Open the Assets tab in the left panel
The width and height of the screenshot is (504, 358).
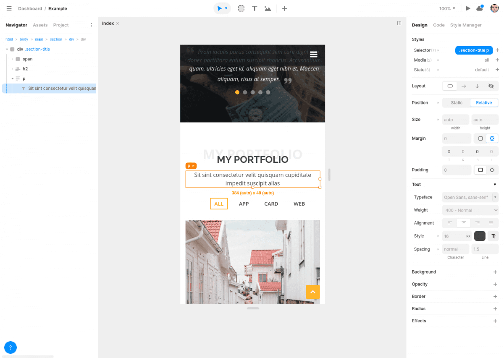(40, 25)
